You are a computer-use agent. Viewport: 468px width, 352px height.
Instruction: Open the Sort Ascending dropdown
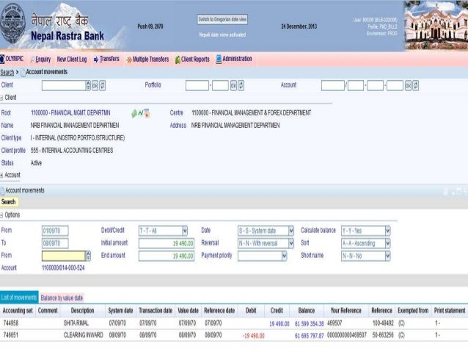[x=388, y=243]
